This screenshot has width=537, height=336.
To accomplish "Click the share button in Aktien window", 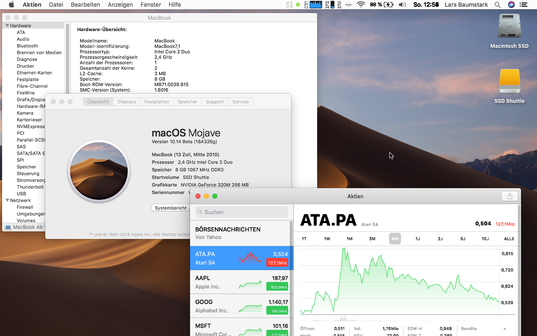I will click(x=510, y=196).
